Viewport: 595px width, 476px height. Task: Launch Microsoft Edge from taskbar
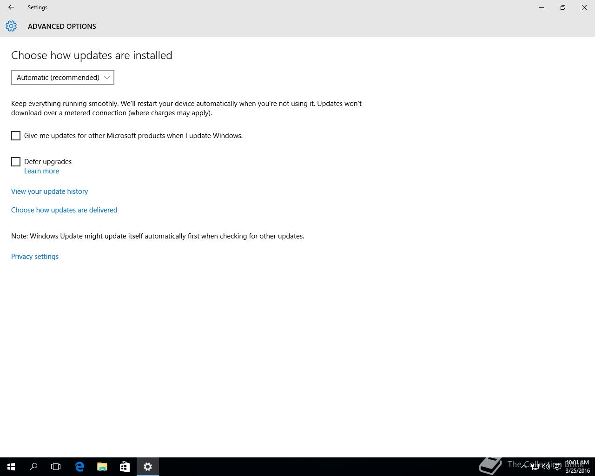(79, 467)
